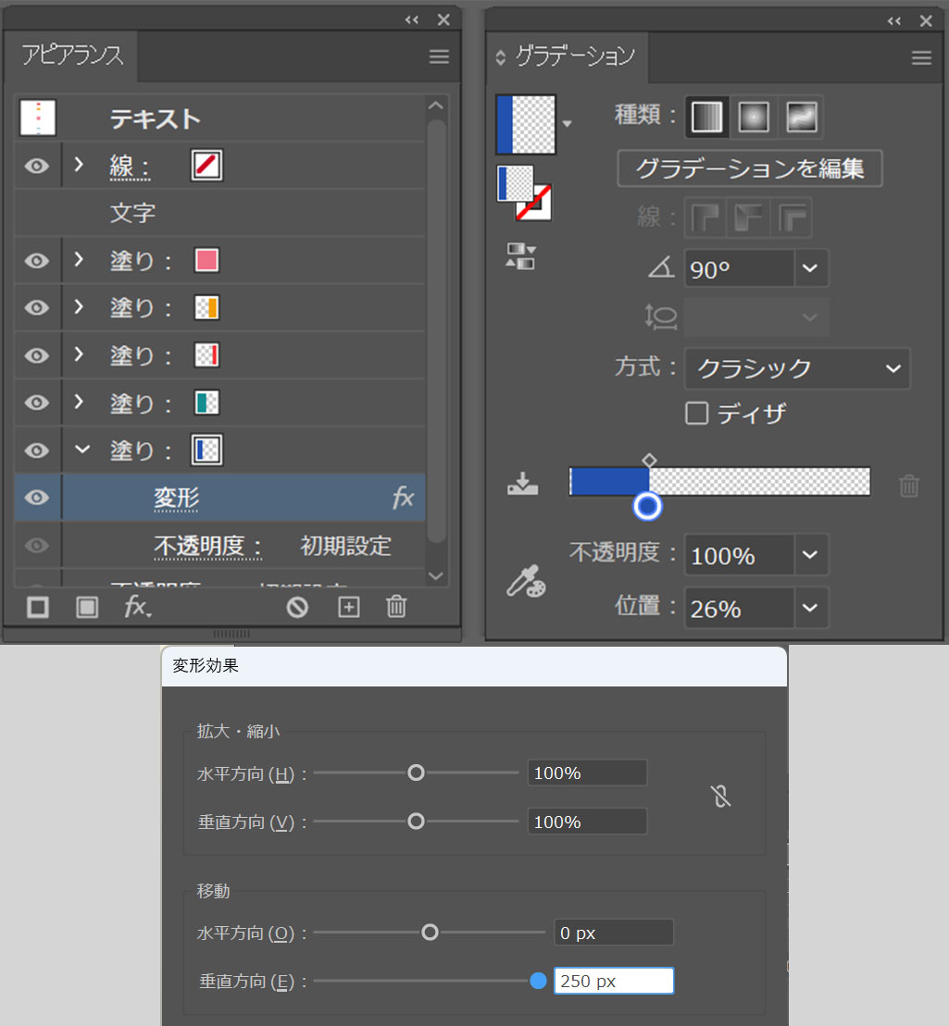This screenshot has width=949, height=1026.
Task: Enable the ディザ checkbox
Action: [x=696, y=413]
